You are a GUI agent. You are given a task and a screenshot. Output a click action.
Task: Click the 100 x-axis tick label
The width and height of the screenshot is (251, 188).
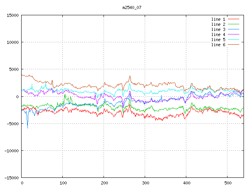63,183
